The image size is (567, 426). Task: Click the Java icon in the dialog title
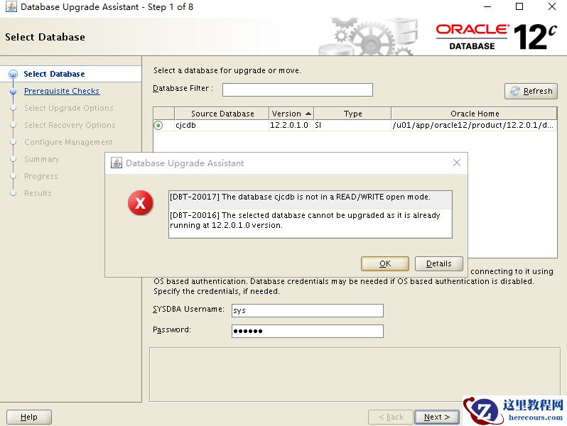[116, 163]
